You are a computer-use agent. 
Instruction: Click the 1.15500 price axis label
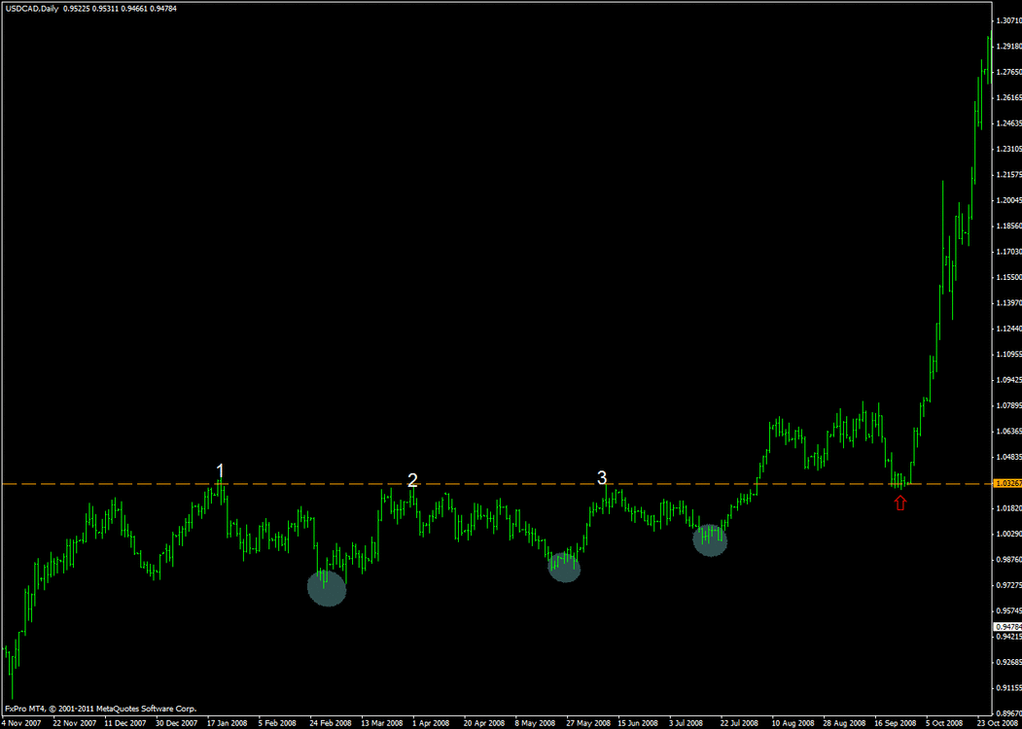1007,278
